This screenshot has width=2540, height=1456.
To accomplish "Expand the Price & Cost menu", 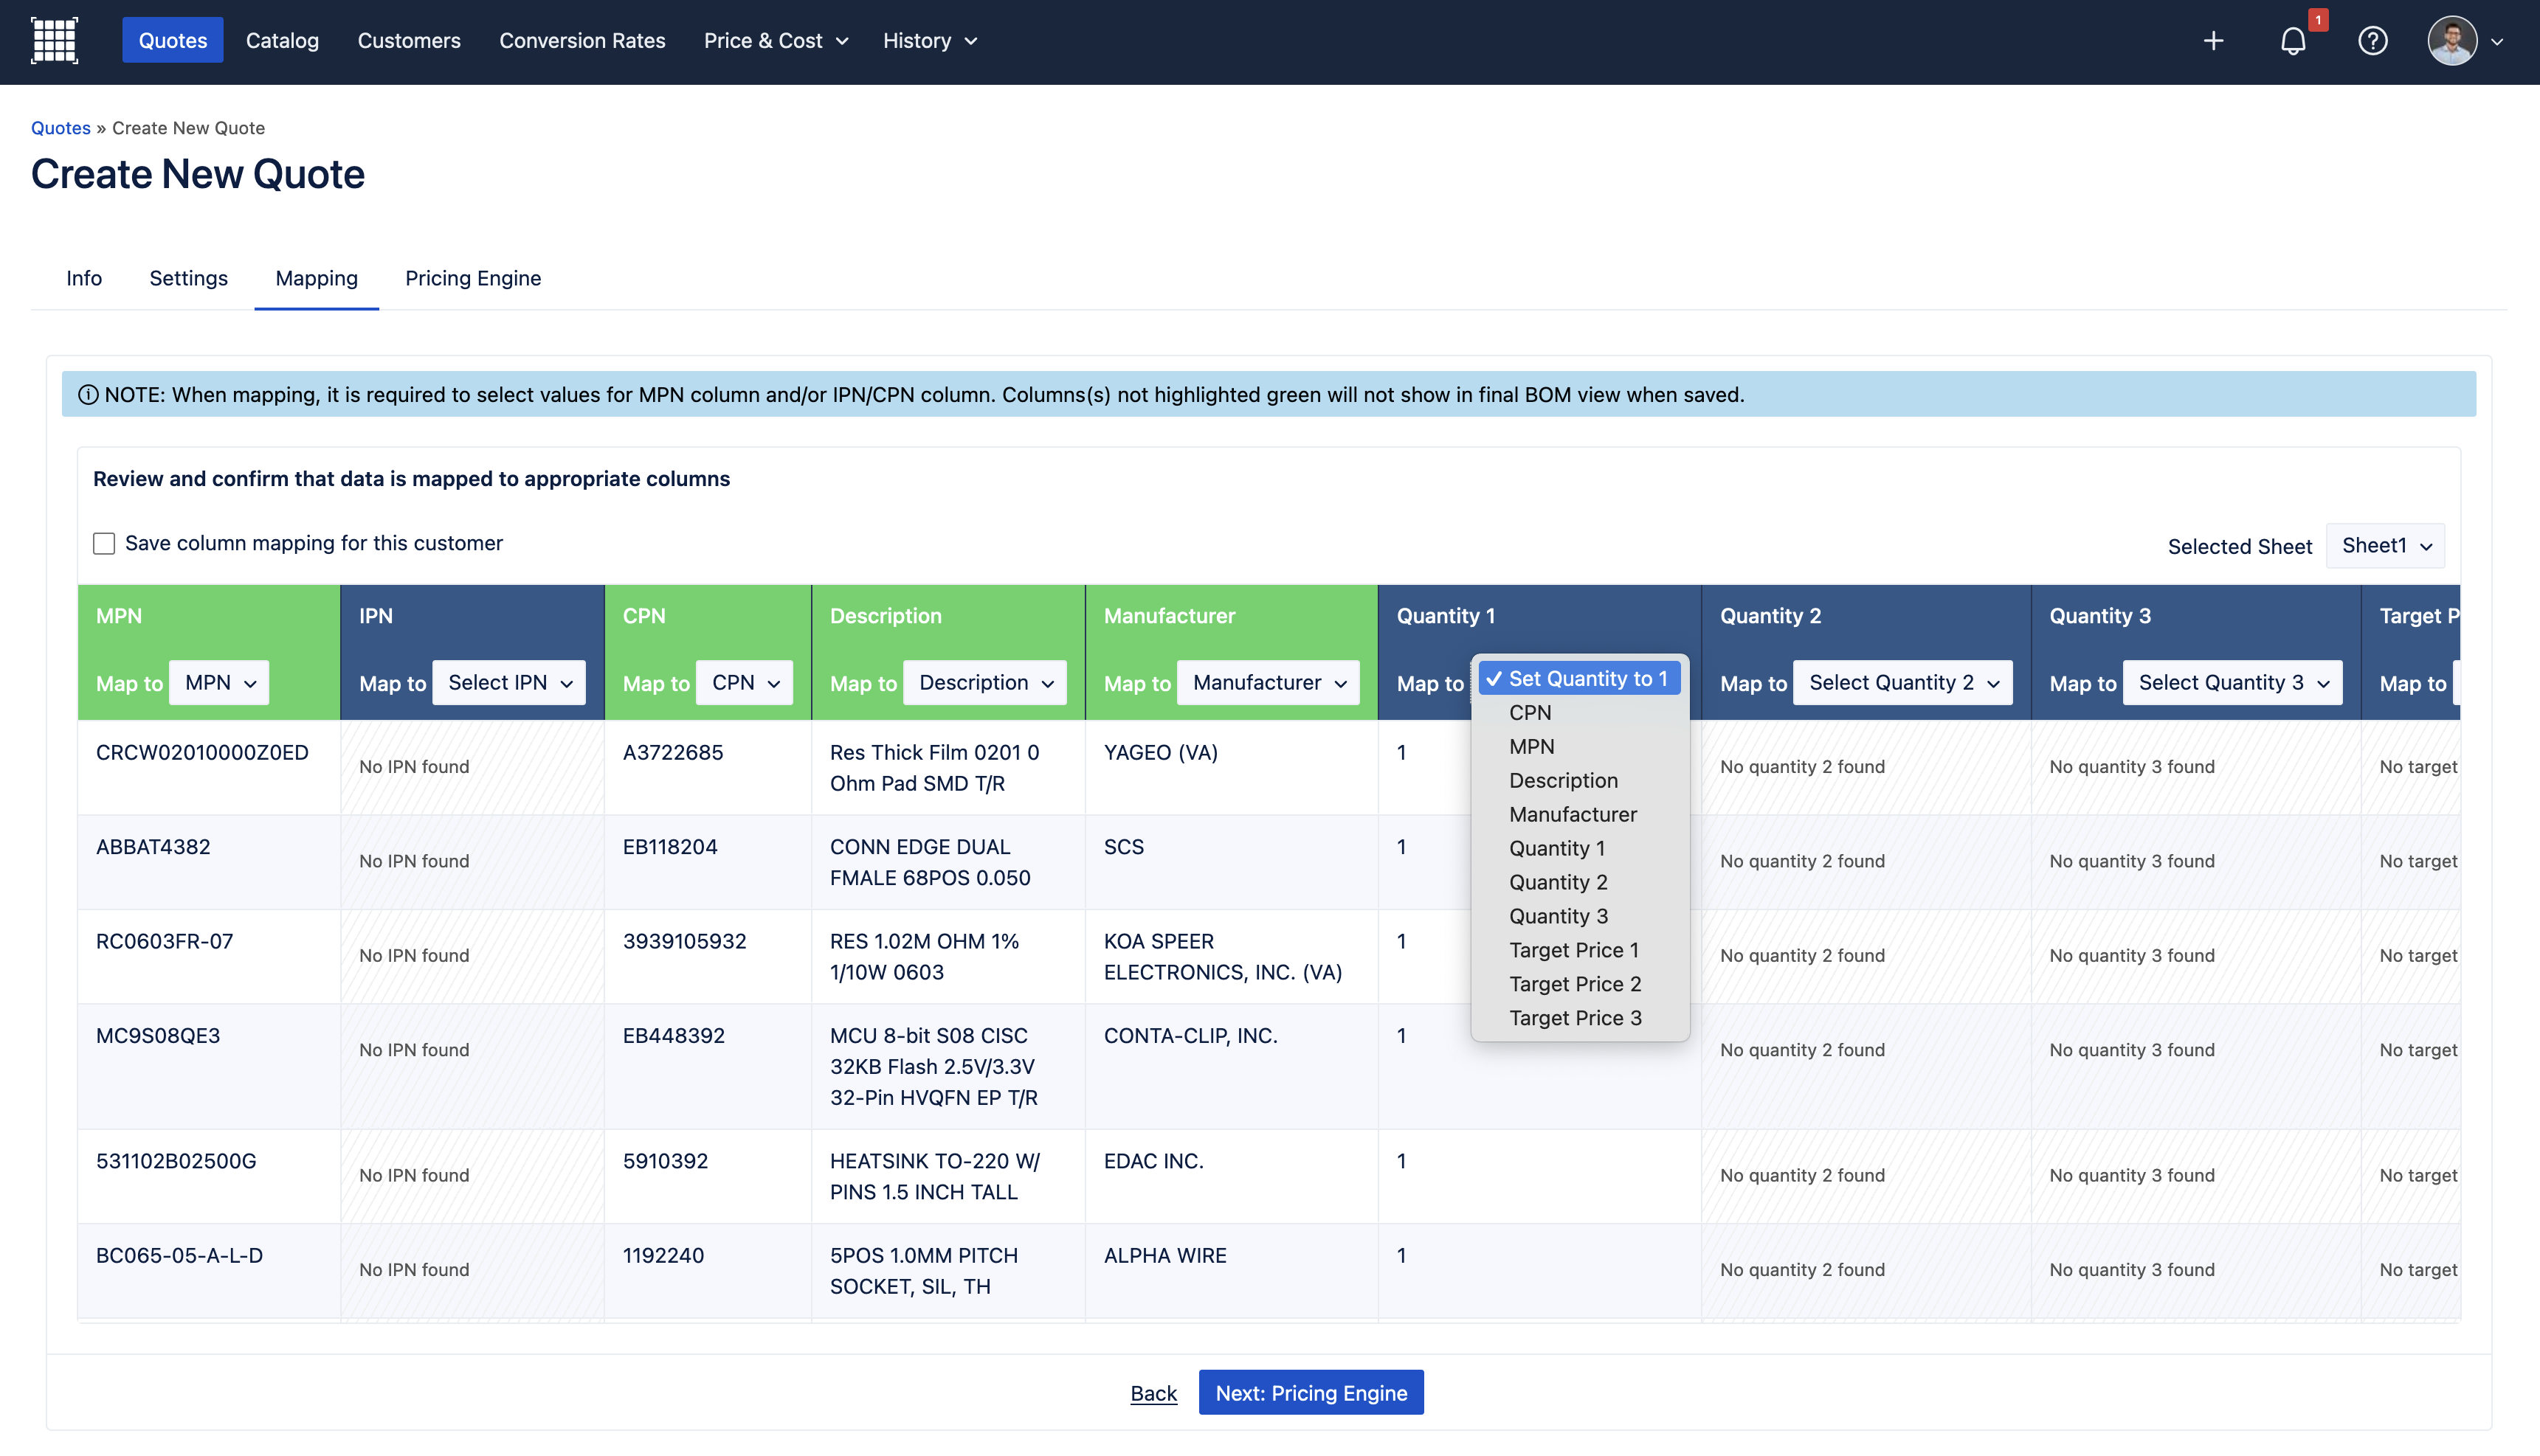I will pos(776,41).
